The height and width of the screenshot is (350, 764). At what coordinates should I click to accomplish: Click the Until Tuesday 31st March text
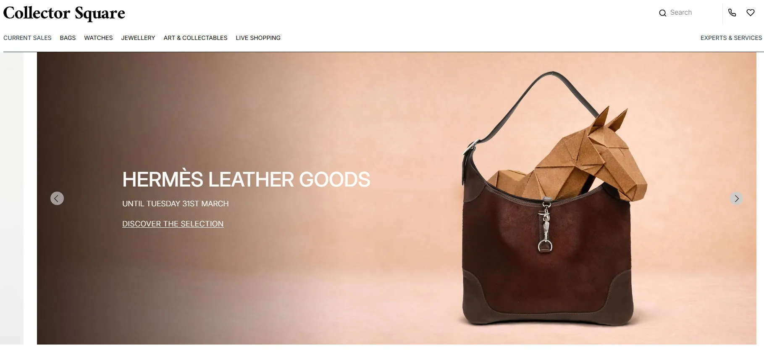(x=176, y=204)
